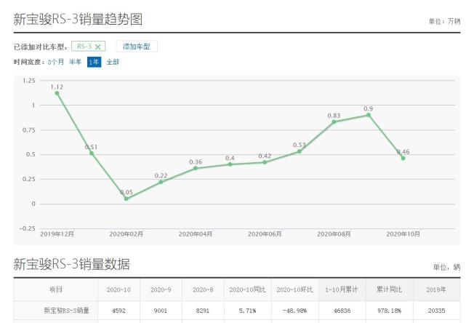Remove RS-3 from comparison with the X icon
Viewport: 466px width, 323px height.
point(97,47)
